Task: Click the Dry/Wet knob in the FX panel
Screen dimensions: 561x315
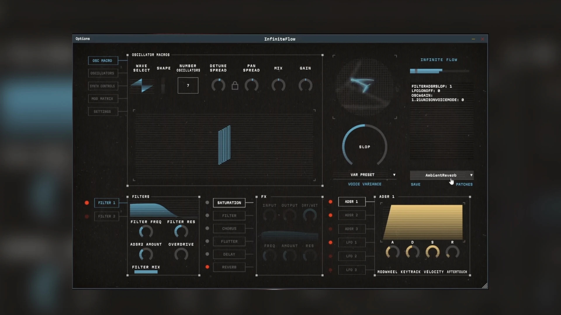Action: click(x=309, y=215)
